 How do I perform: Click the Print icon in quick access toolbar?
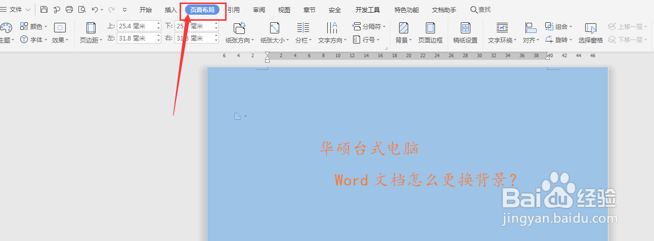click(x=69, y=10)
